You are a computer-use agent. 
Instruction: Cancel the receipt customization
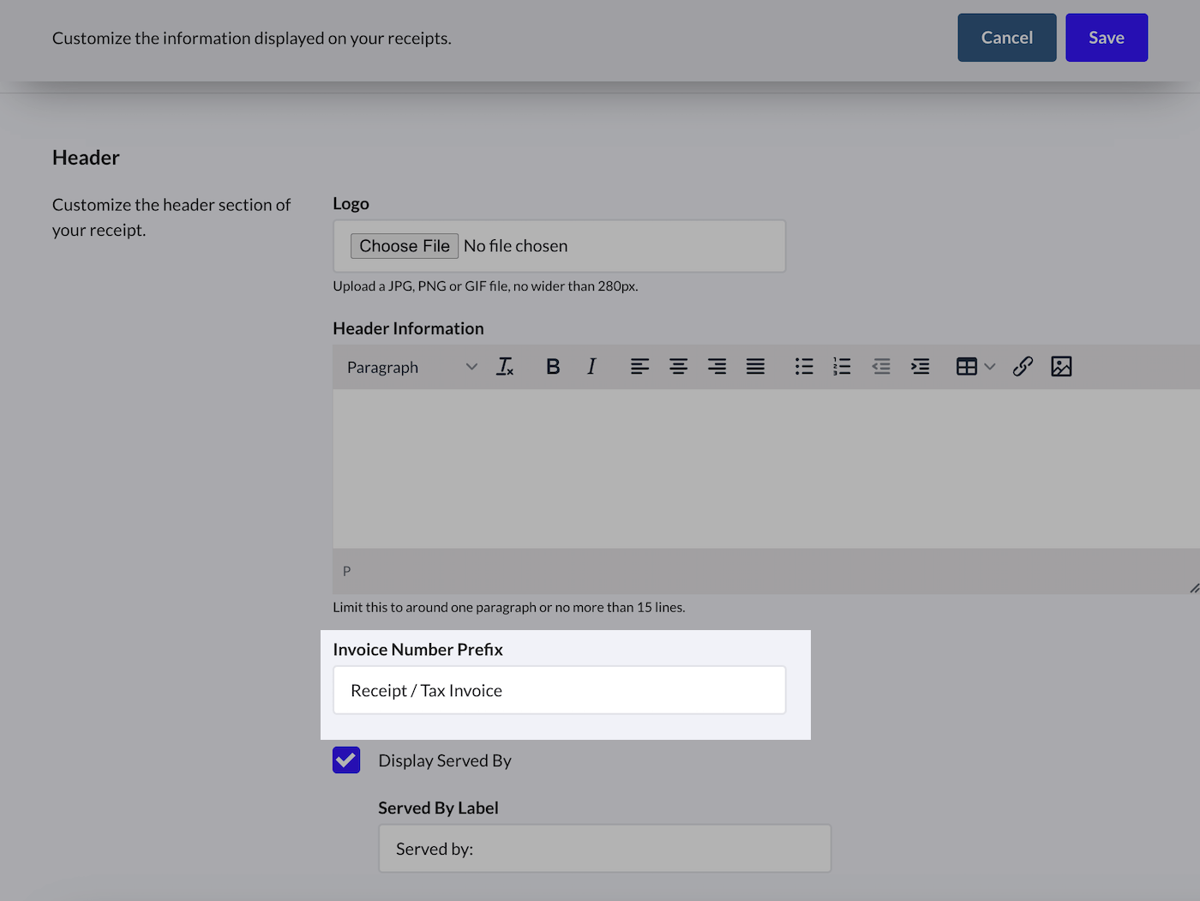1006,38
